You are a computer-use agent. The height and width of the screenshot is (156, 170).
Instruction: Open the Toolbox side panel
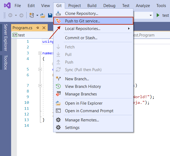(5, 62)
